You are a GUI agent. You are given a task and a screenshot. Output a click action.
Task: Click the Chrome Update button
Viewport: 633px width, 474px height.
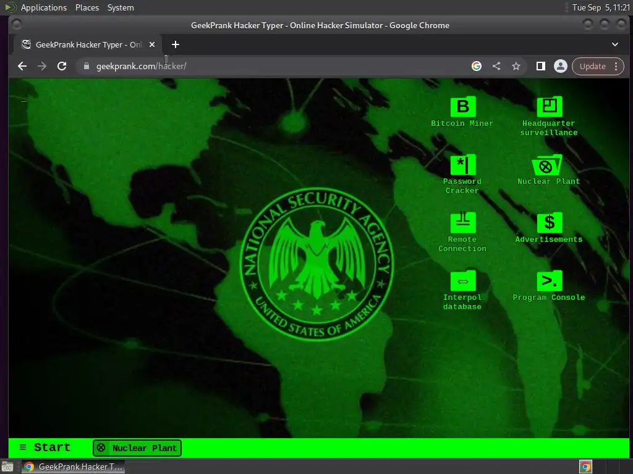point(593,66)
